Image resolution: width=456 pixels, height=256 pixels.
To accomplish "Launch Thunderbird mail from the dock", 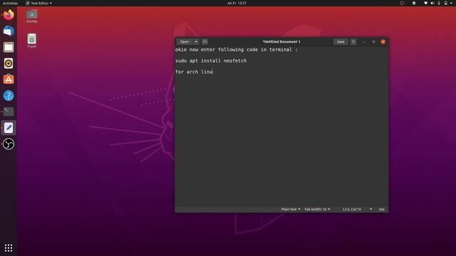I will [9, 31].
